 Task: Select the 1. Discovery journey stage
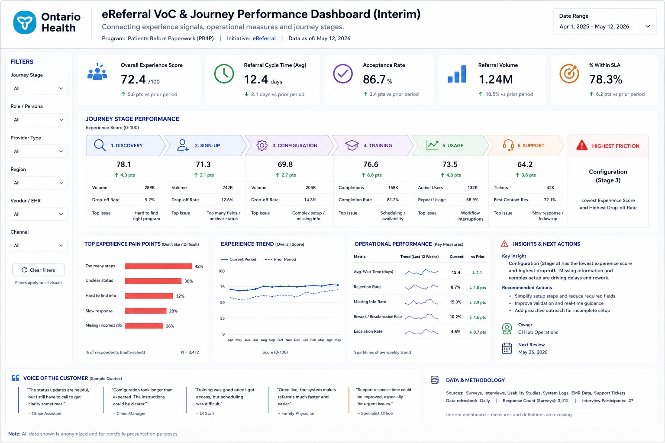point(126,145)
